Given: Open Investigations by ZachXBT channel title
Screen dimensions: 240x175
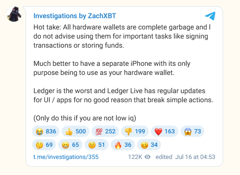Looking at the screenshot, I should 75,16.
